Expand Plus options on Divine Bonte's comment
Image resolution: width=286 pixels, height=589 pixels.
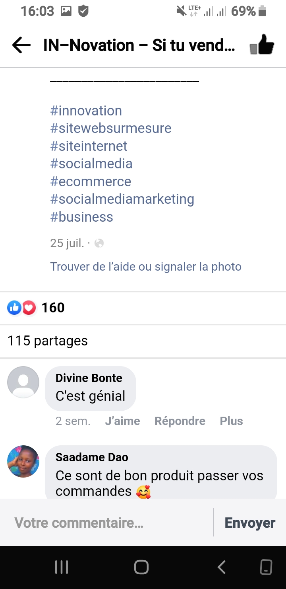click(231, 421)
